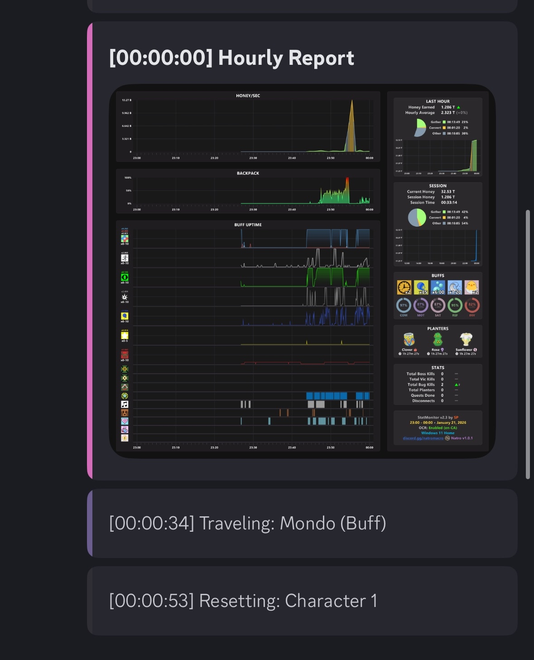The image size is (534, 660).
Task: Click the red bear buff icon
Action: (125, 355)
